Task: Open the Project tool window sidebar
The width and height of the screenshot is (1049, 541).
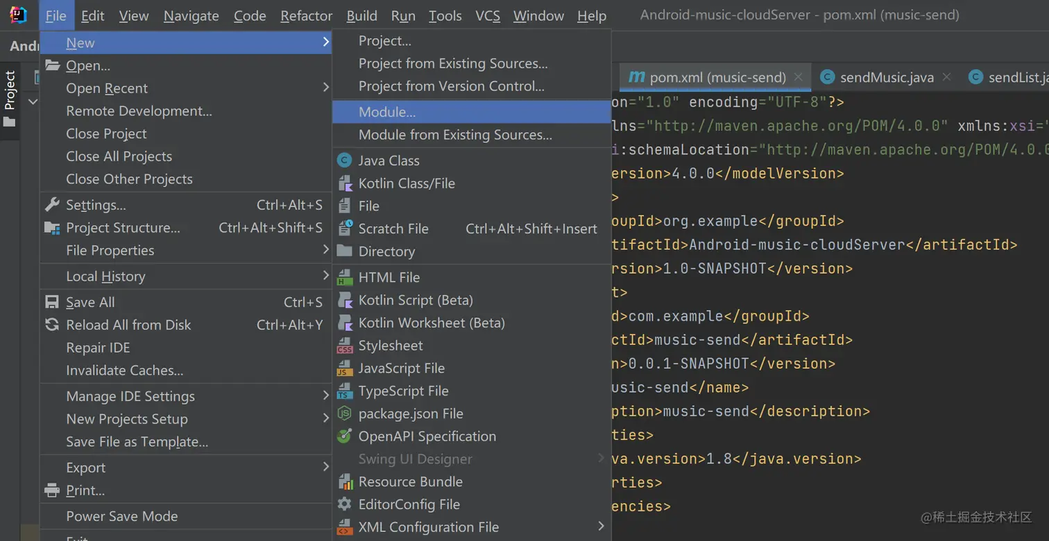Action: pyautogui.click(x=10, y=98)
